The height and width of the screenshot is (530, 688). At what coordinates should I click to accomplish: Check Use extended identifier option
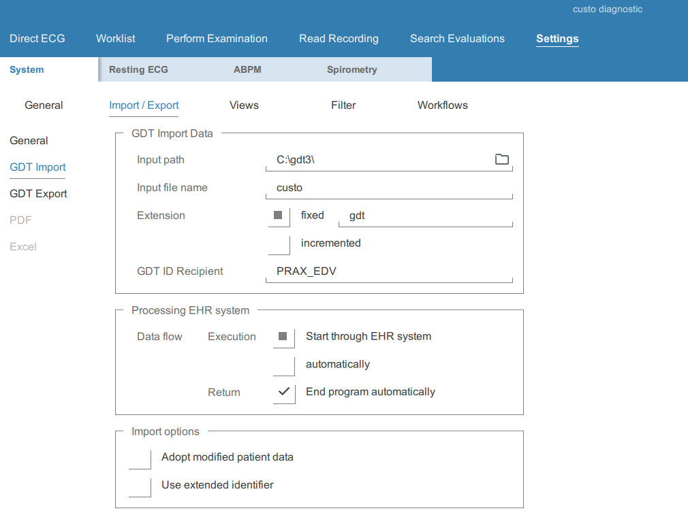click(x=140, y=486)
